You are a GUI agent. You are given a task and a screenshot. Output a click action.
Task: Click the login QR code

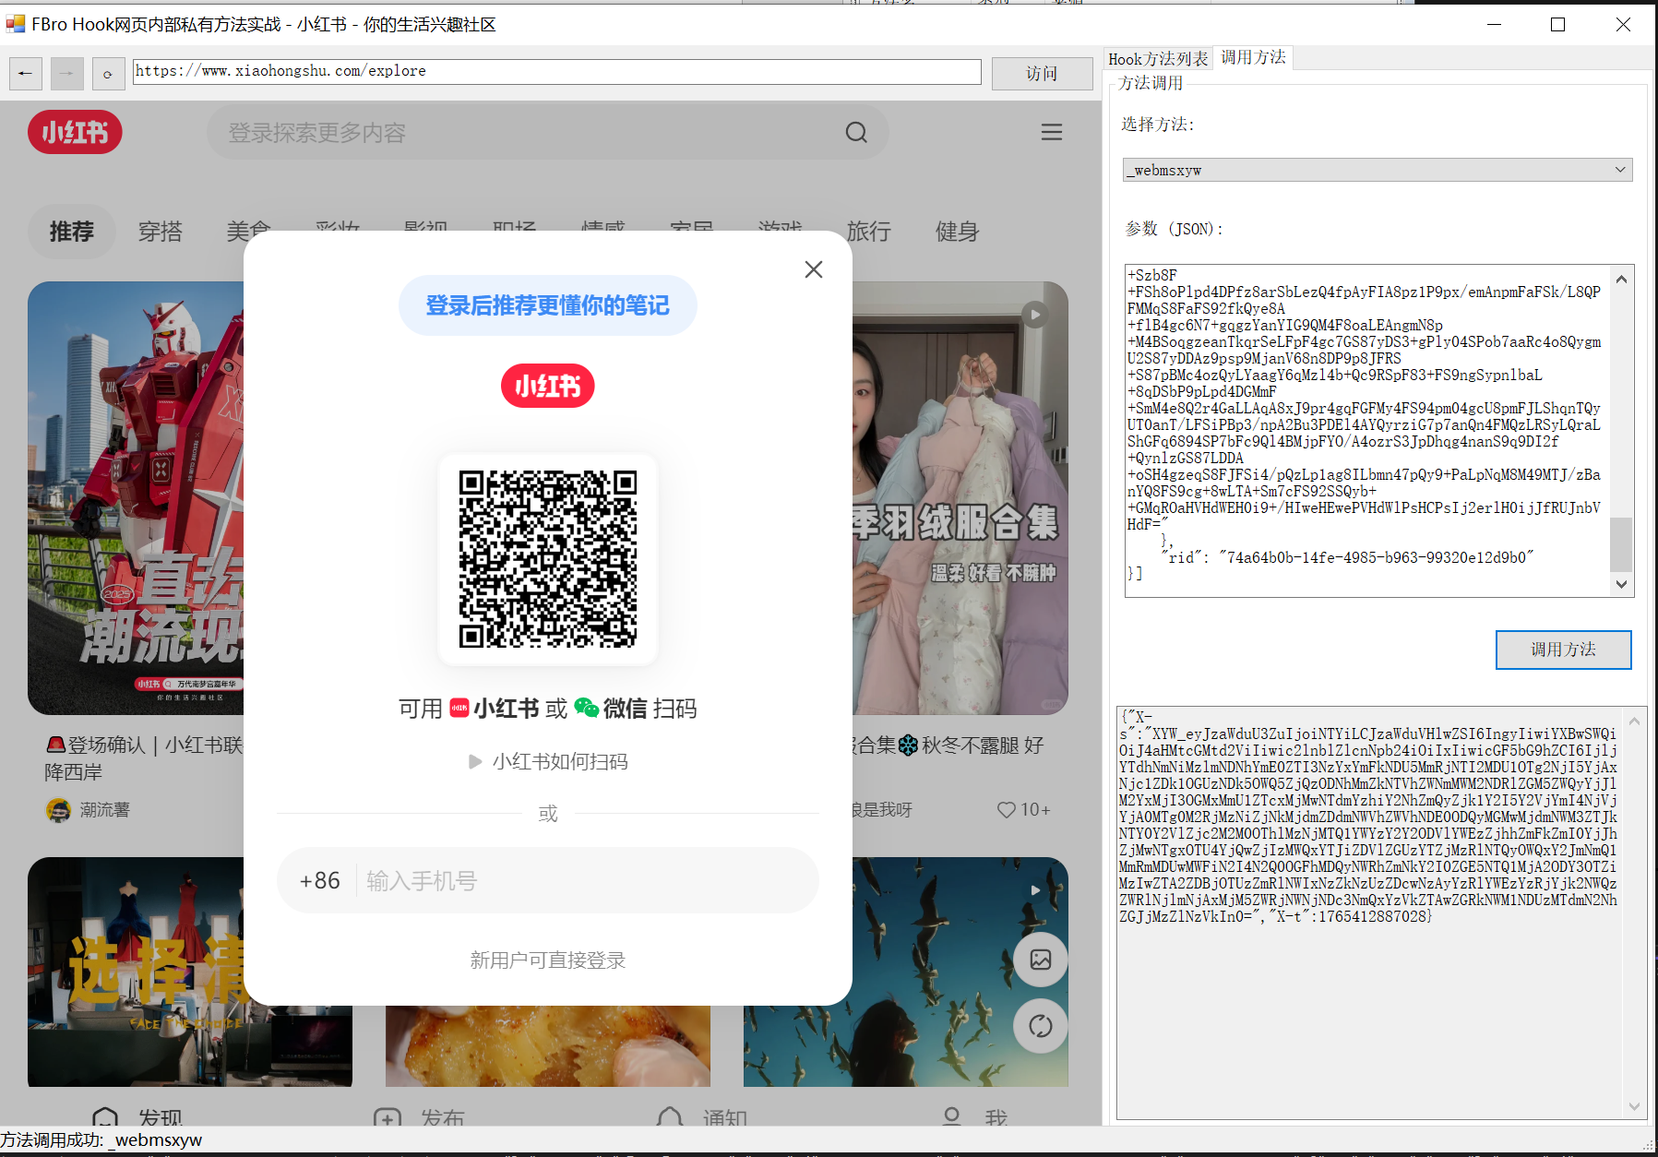pos(548,559)
